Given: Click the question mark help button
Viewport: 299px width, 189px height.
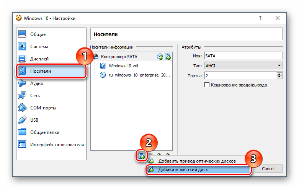Looking at the screenshot, I should 260,18.
